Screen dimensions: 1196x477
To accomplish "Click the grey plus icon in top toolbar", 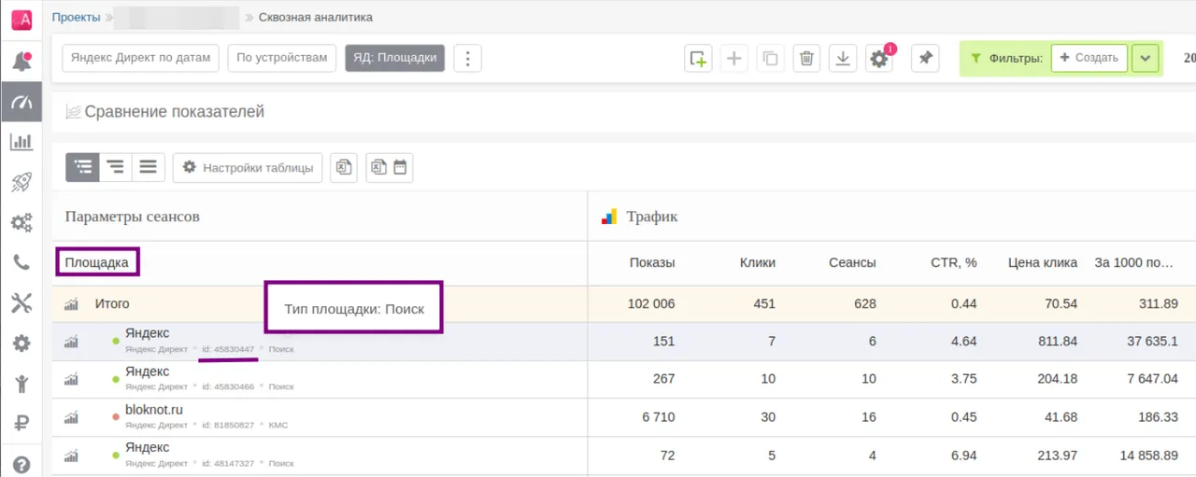I will [734, 58].
